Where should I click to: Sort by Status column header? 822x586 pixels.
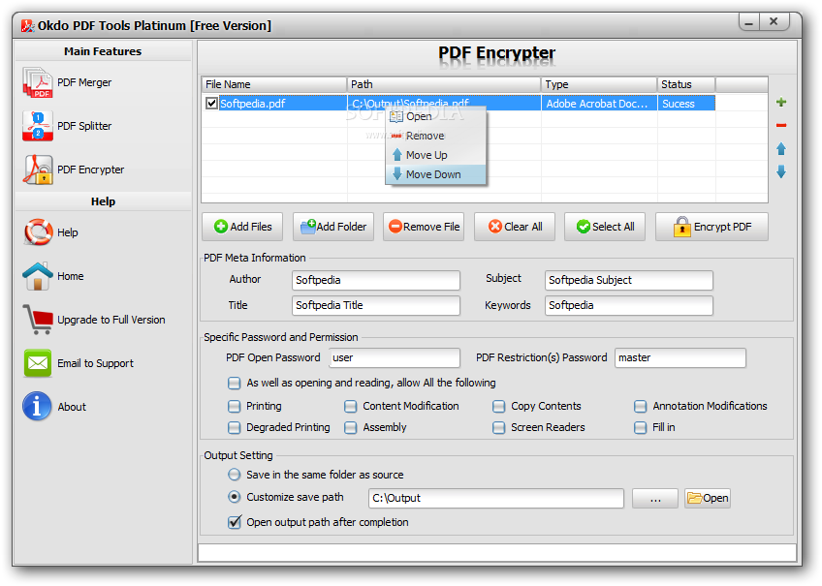686,84
